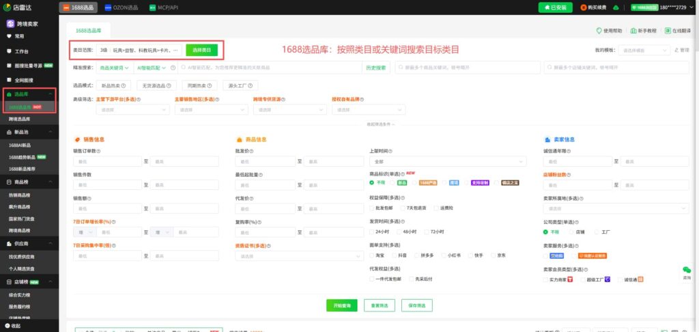
Task: Click the 管理 edit icon beside template
Action: point(676,50)
